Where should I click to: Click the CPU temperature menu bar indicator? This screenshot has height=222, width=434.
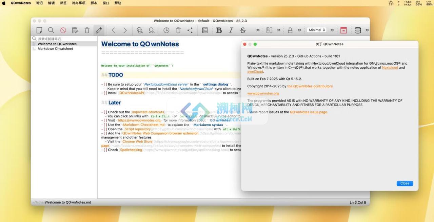pyautogui.click(x=391, y=3)
